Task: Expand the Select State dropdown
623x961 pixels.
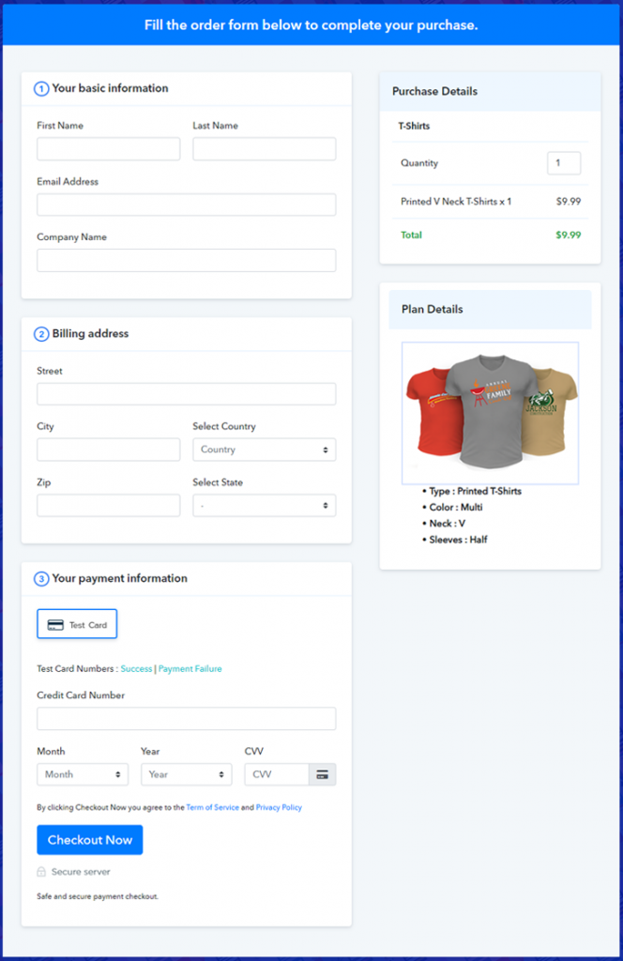Action: click(264, 505)
